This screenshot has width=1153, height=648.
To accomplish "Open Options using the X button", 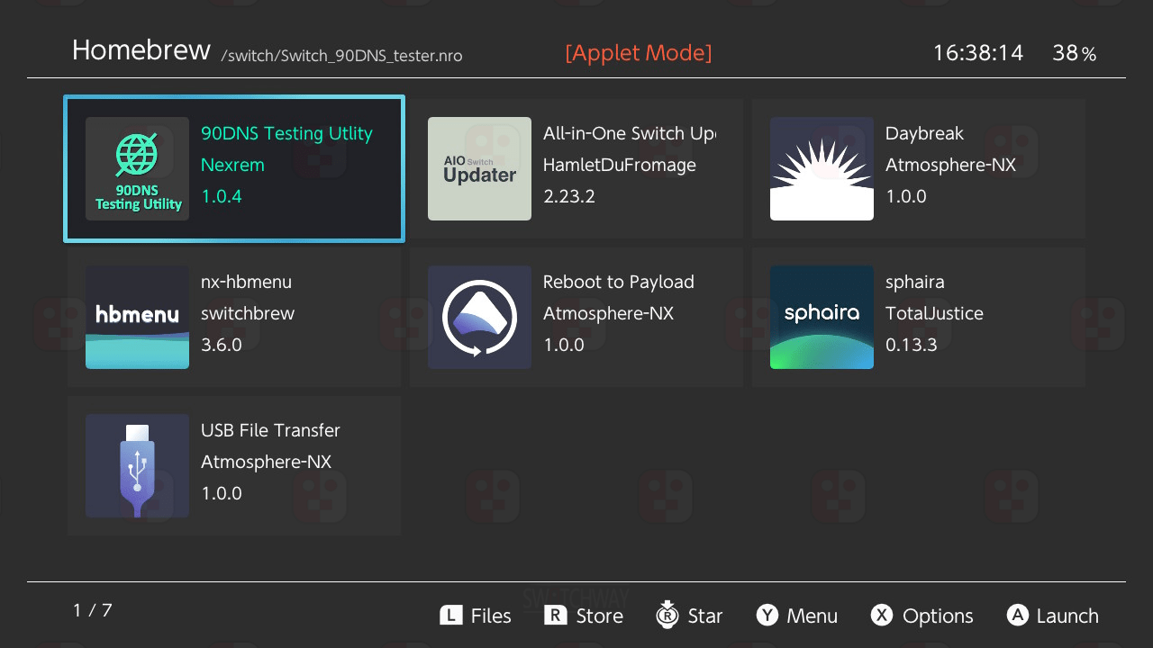I will 882,615.
